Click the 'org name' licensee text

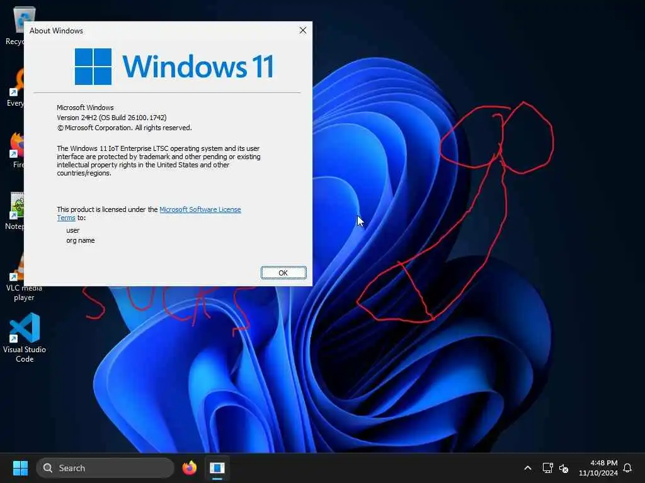pyautogui.click(x=80, y=240)
